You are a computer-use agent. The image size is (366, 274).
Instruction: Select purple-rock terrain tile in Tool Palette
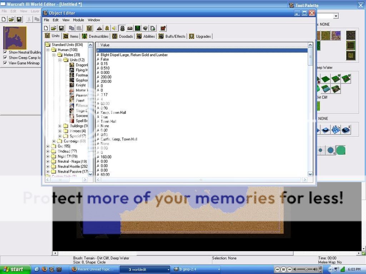click(x=336, y=35)
